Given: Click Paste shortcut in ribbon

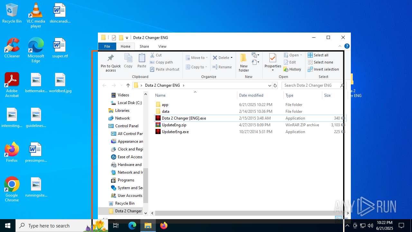Looking at the screenshot, I should pyautogui.click(x=164, y=69).
